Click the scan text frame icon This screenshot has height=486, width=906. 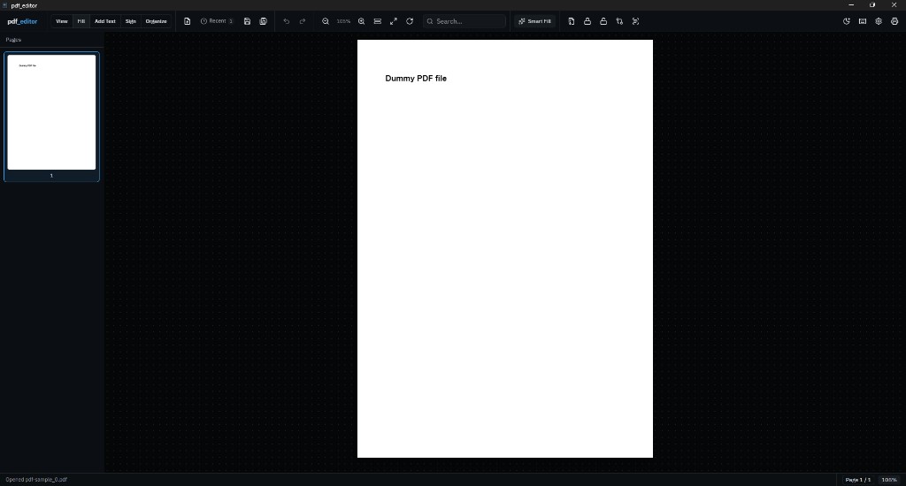pyautogui.click(x=635, y=21)
